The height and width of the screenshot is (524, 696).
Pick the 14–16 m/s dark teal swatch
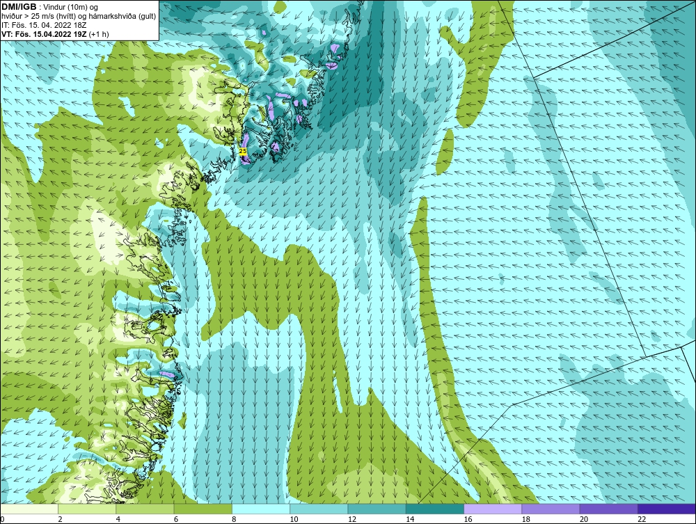click(x=435, y=509)
